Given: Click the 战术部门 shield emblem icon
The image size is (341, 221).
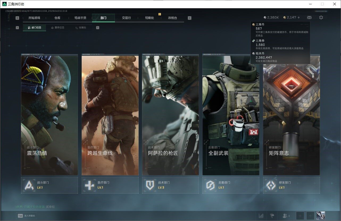Looking at the screenshot, I should point(150,185).
